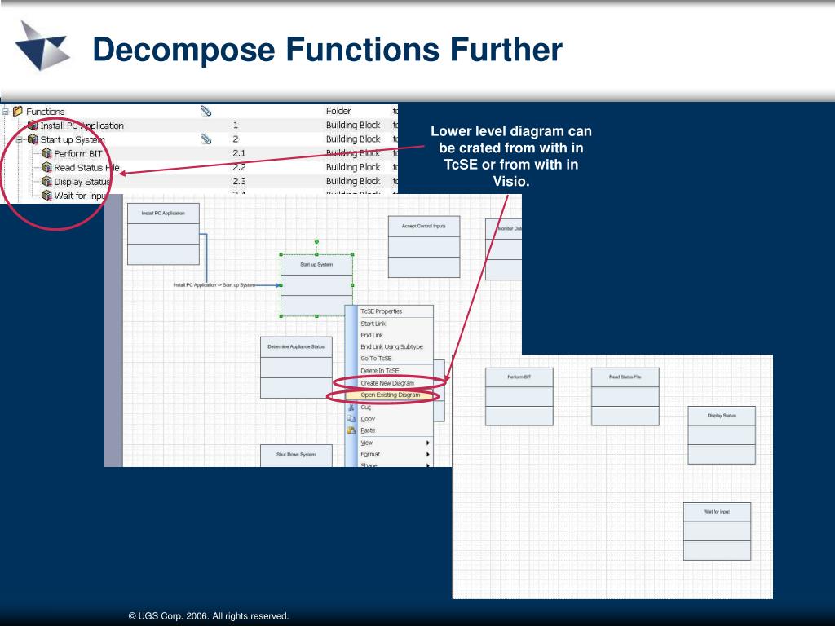835x626 pixels.
Task: Click the Start up System block icon
Action: pos(33,139)
